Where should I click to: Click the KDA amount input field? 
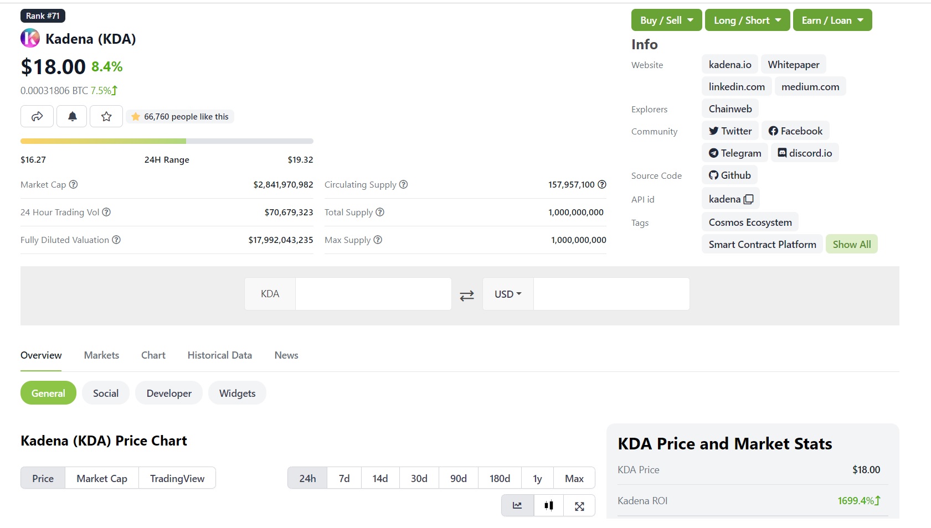click(x=373, y=294)
